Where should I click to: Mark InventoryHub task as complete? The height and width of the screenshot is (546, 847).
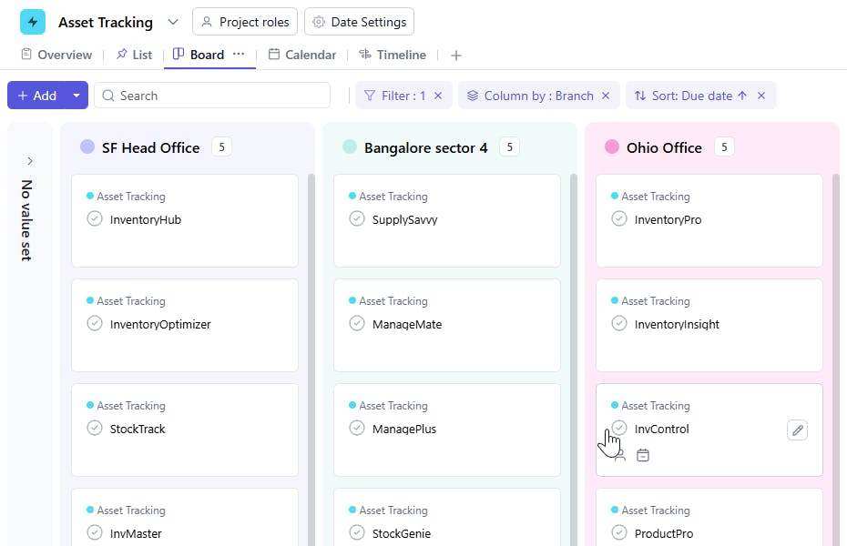click(x=94, y=219)
